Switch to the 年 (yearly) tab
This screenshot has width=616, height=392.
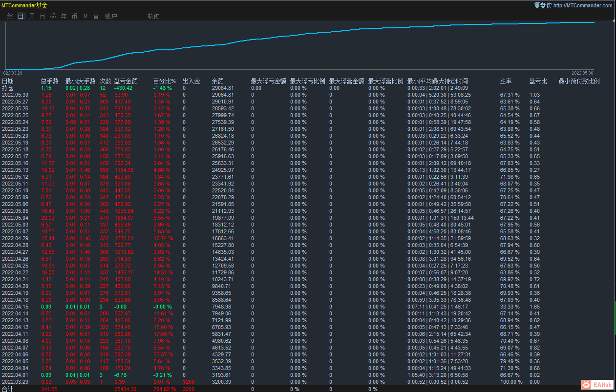64,16
